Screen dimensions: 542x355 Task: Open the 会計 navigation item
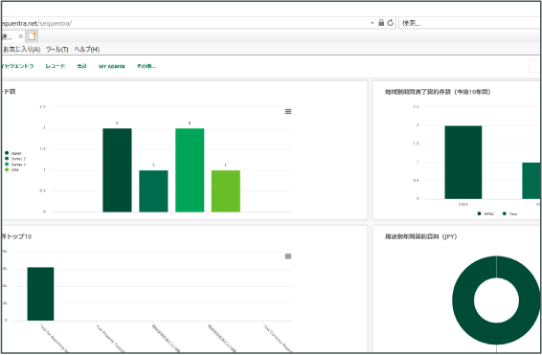(x=82, y=66)
